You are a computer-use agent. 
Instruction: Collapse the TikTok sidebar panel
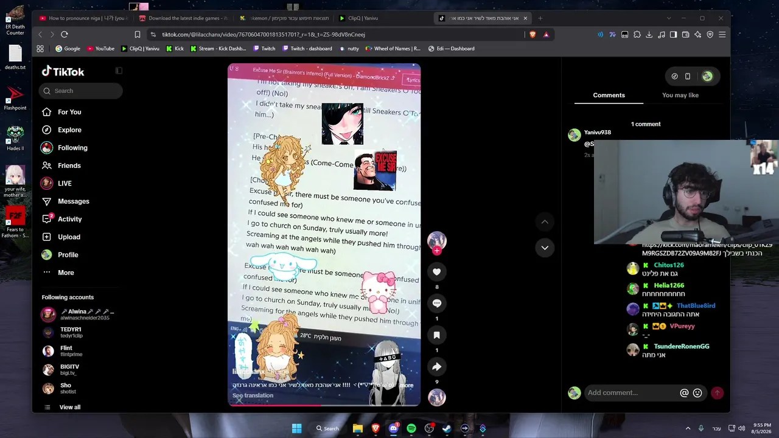click(119, 71)
